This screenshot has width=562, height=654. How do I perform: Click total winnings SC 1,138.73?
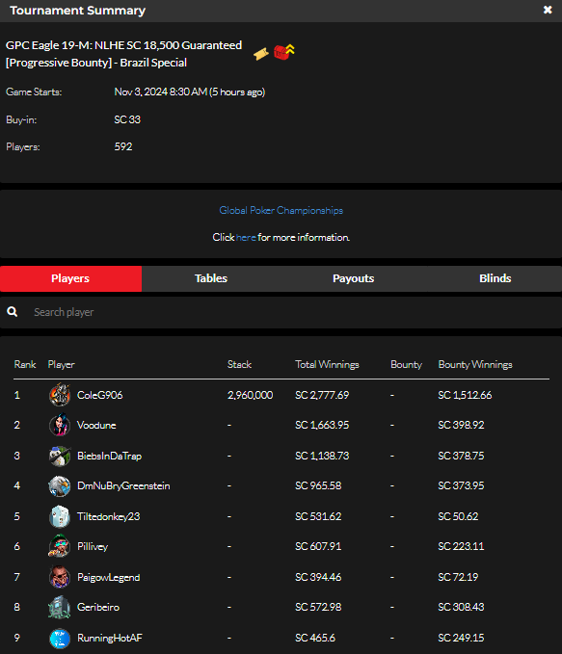tap(322, 456)
